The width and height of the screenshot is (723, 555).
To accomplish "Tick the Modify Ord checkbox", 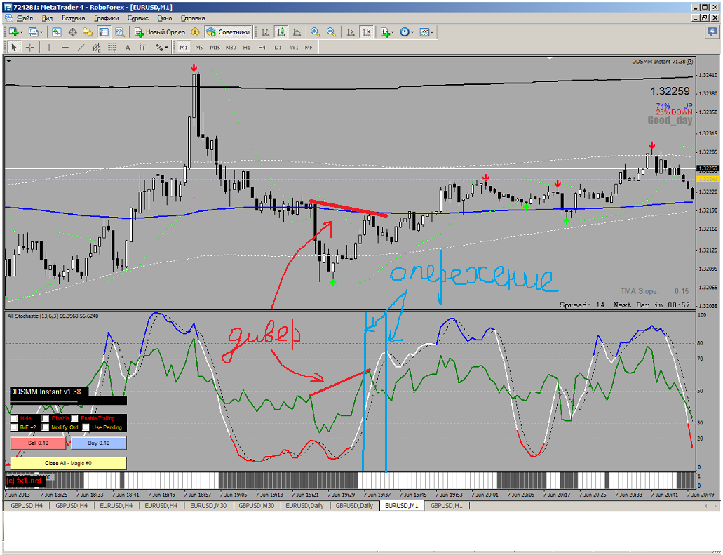I will coord(45,427).
